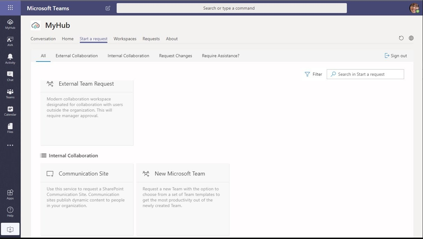Click the New Microsoft Team card icon
This screenshot has height=239, width=423.
[x=146, y=174]
